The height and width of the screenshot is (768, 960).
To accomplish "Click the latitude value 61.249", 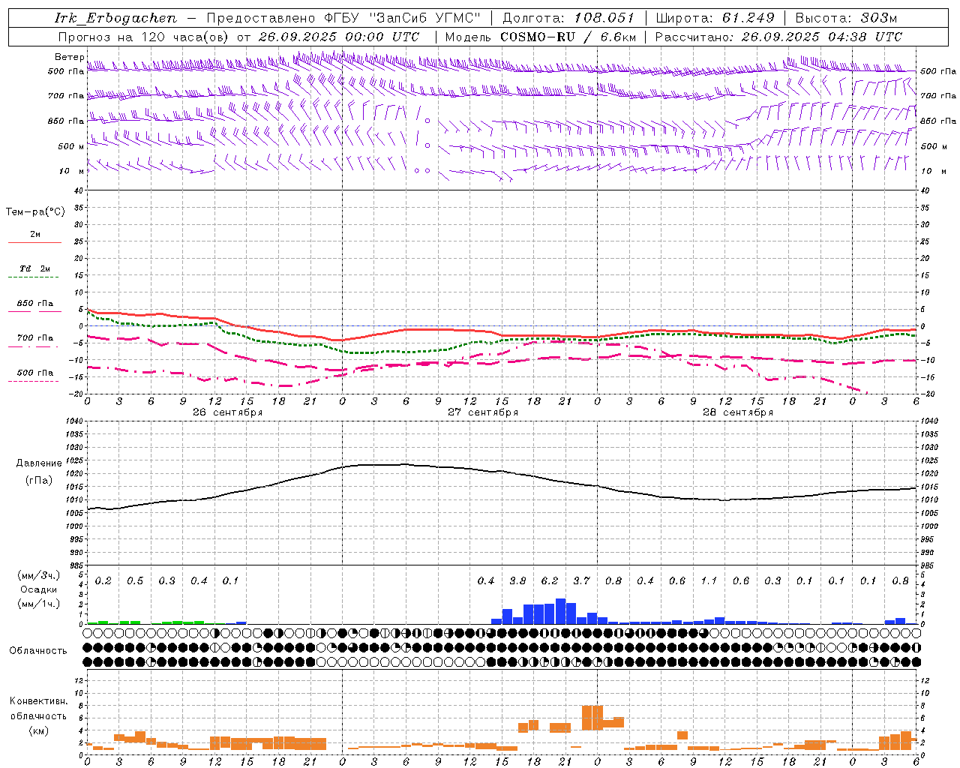I will tap(748, 18).
